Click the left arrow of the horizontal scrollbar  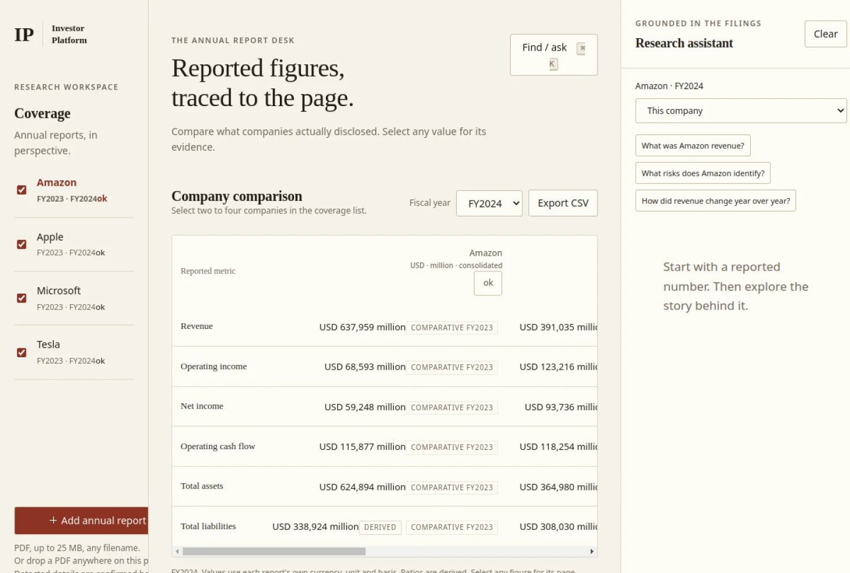(177, 552)
